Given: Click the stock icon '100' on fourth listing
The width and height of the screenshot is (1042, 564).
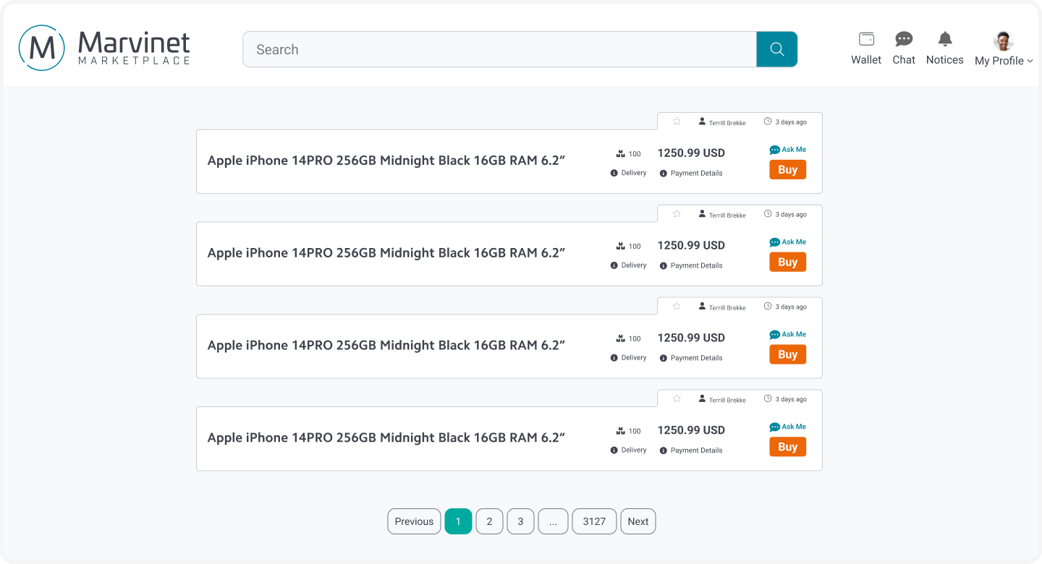Looking at the screenshot, I should 629,431.
